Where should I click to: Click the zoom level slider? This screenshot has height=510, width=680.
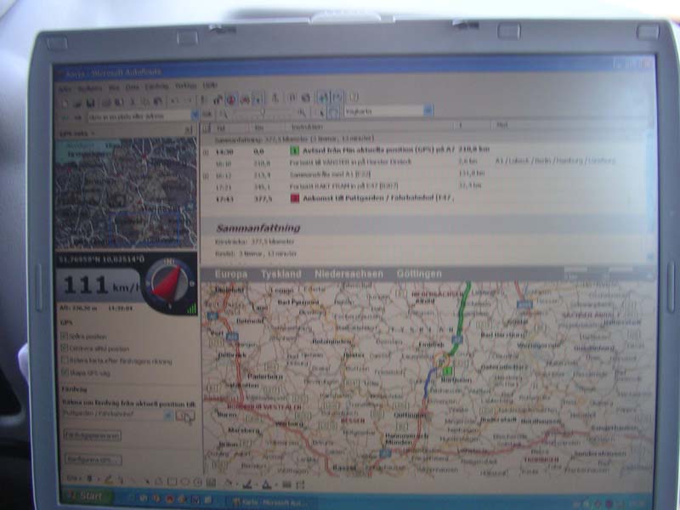click(x=263, y=113)
